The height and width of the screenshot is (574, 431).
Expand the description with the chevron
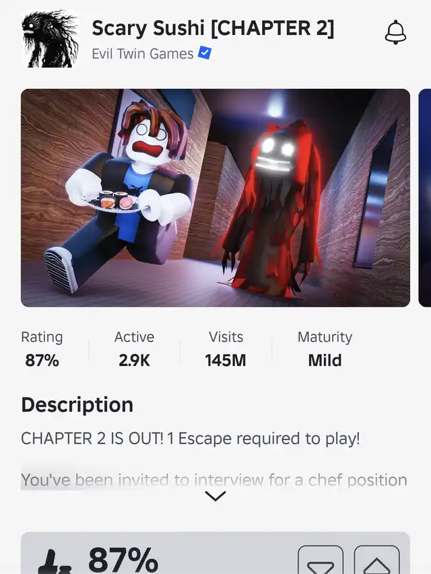[215, 496]
